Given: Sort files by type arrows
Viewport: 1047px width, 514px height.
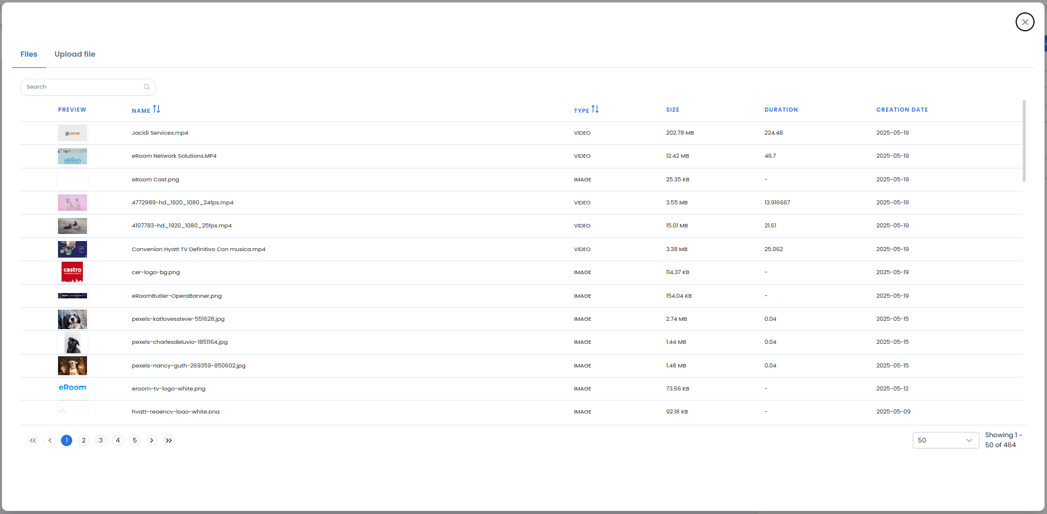Looking at the screenshot, I should [x=595, y=109].
